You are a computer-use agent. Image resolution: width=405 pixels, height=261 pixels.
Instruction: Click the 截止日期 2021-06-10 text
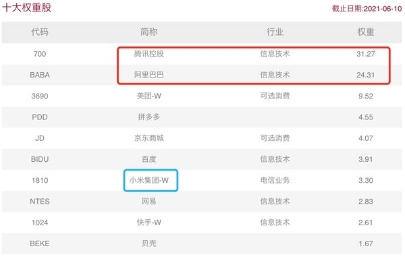[367, 9]
